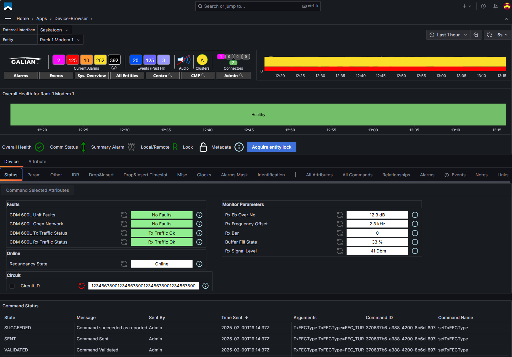Toggle hidden alarms eye icon
This screenshot has width=512, height=357.
[x=114, y=68]
